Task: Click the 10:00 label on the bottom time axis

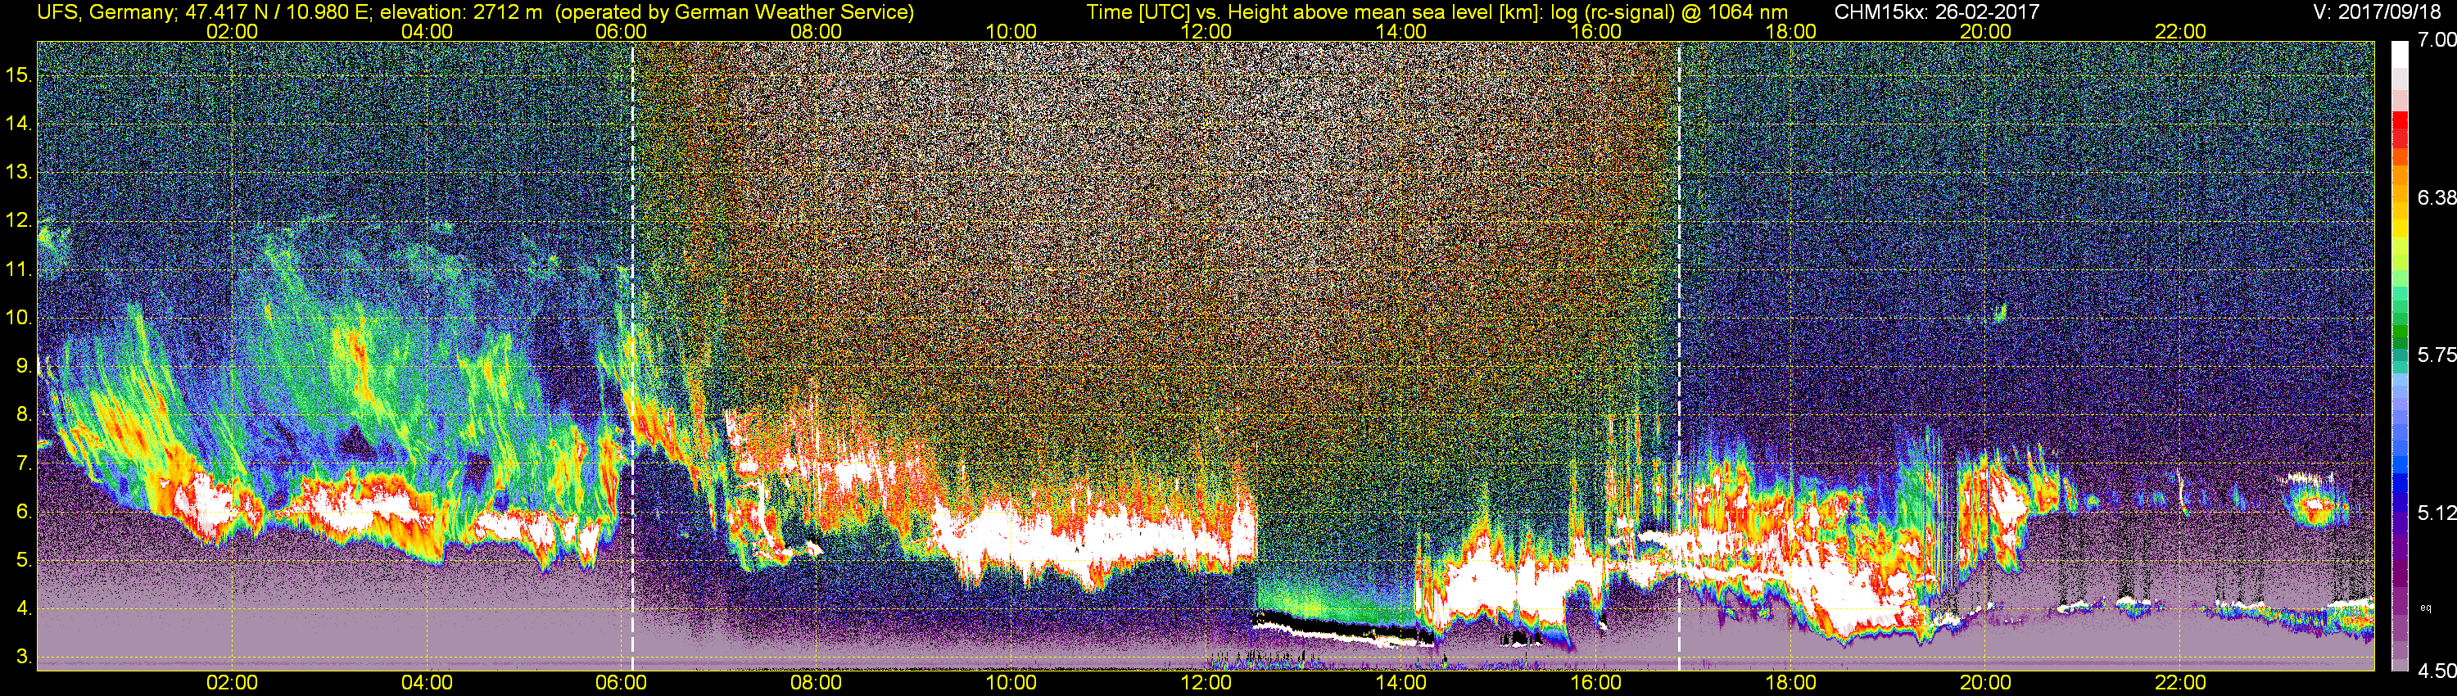Action: [x=1011, y=683]
